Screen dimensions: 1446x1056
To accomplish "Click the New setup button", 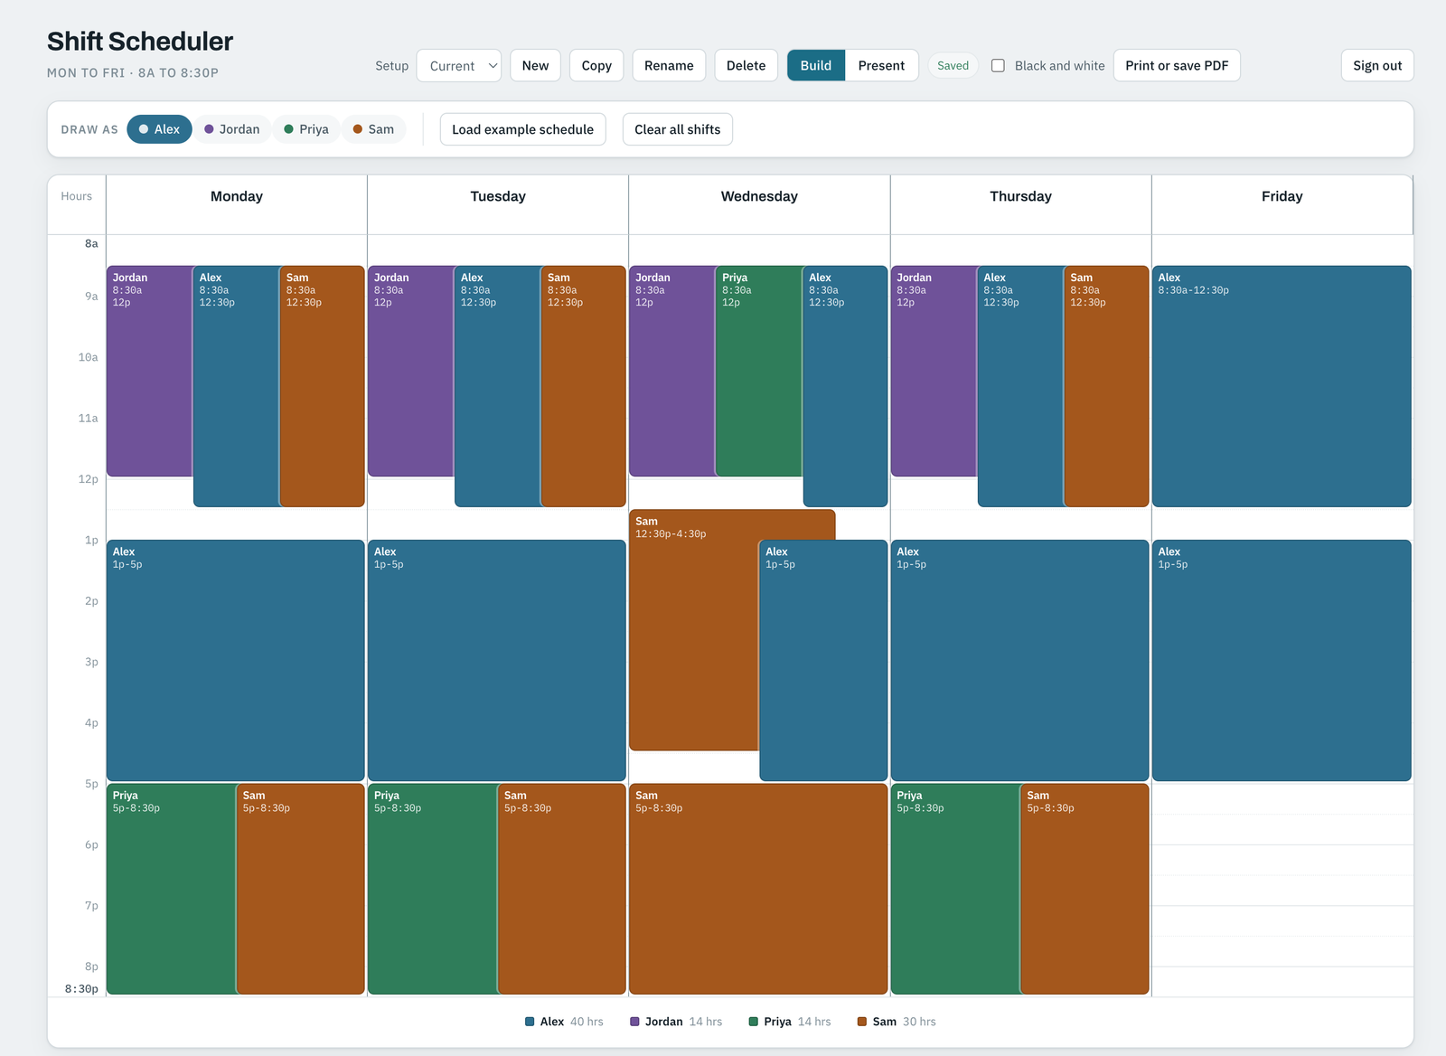I will (x=535, y=65).
